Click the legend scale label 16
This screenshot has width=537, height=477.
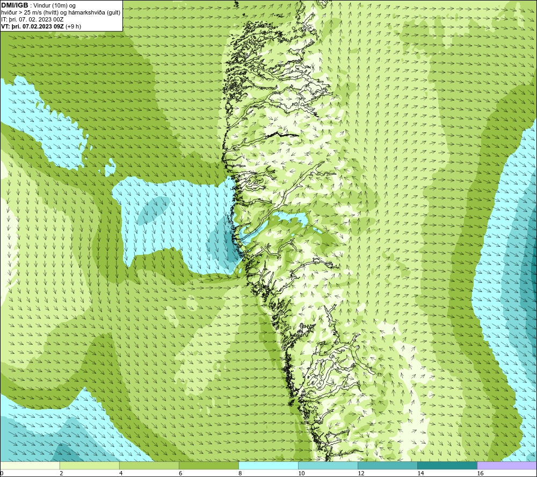(x=480, y=473)
